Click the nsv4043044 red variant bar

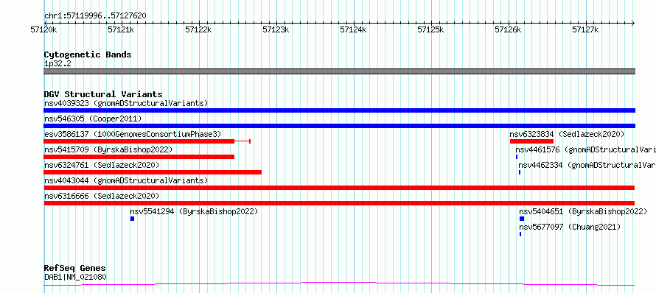(339, 188)
